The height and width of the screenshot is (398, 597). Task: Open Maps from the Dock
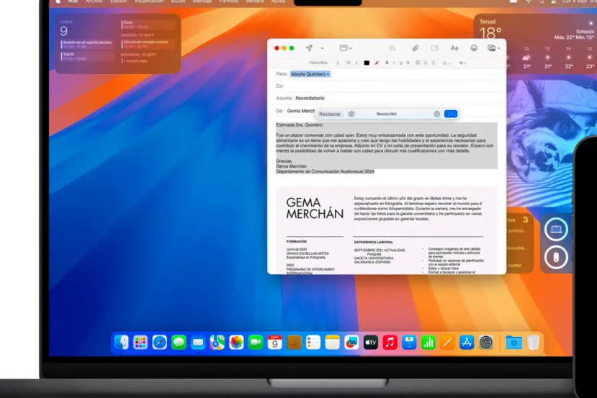tap(217, 343)
